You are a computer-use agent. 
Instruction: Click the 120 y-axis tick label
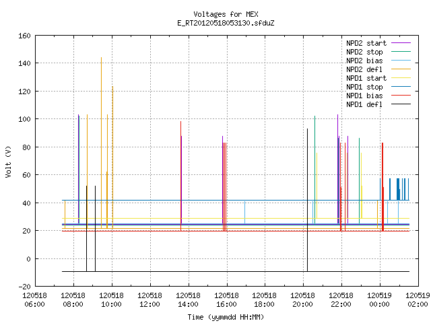click(x=24, y=92)
